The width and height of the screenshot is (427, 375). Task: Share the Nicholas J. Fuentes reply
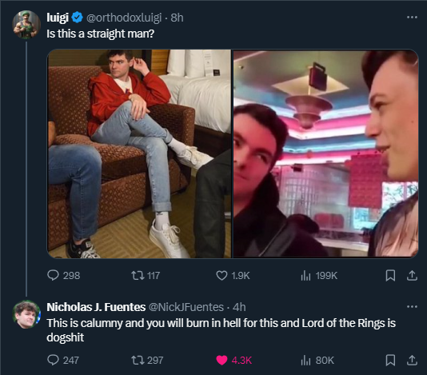point(412,360)
